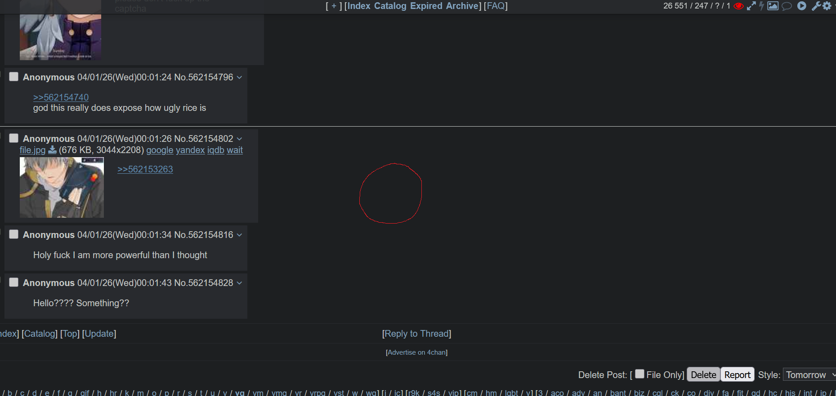This screenshot has height=396, width=836.
Task: Open settings with the gear icon
Action: (827, 6)
